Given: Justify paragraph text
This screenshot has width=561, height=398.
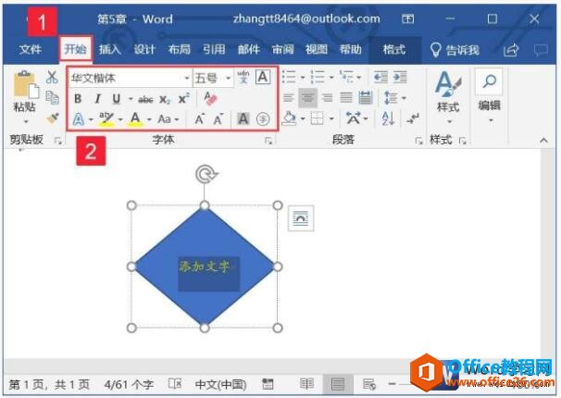Looking at the screenshot, I should 346,97.
